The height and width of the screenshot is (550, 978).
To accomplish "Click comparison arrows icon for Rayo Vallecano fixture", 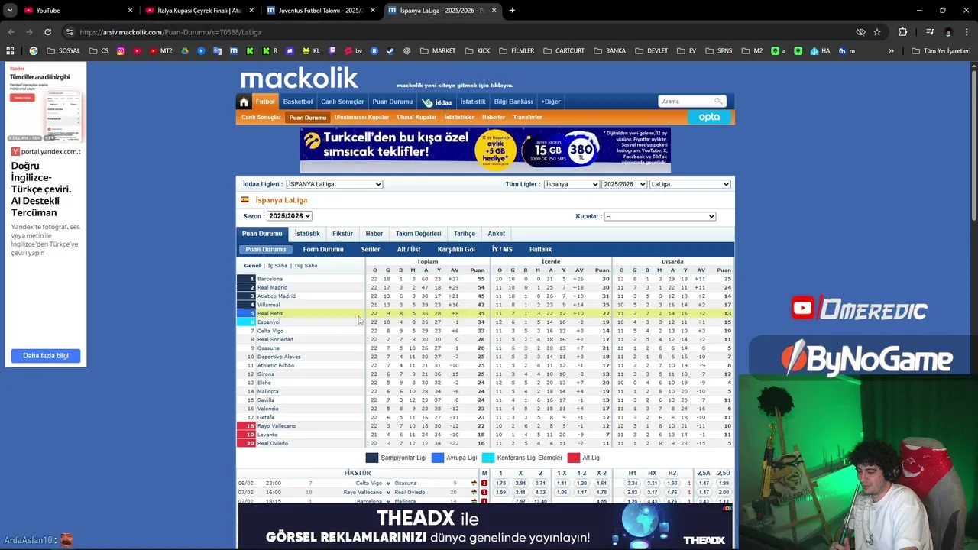I will [x=474, y=492].
